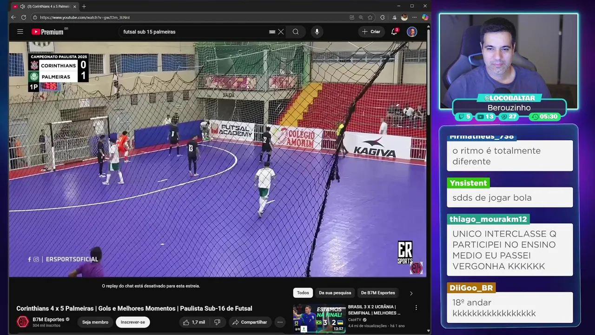Open the browser profile avatar in toolbar
The width and height of the screenshot is (595, 335).
pos(404,17)
